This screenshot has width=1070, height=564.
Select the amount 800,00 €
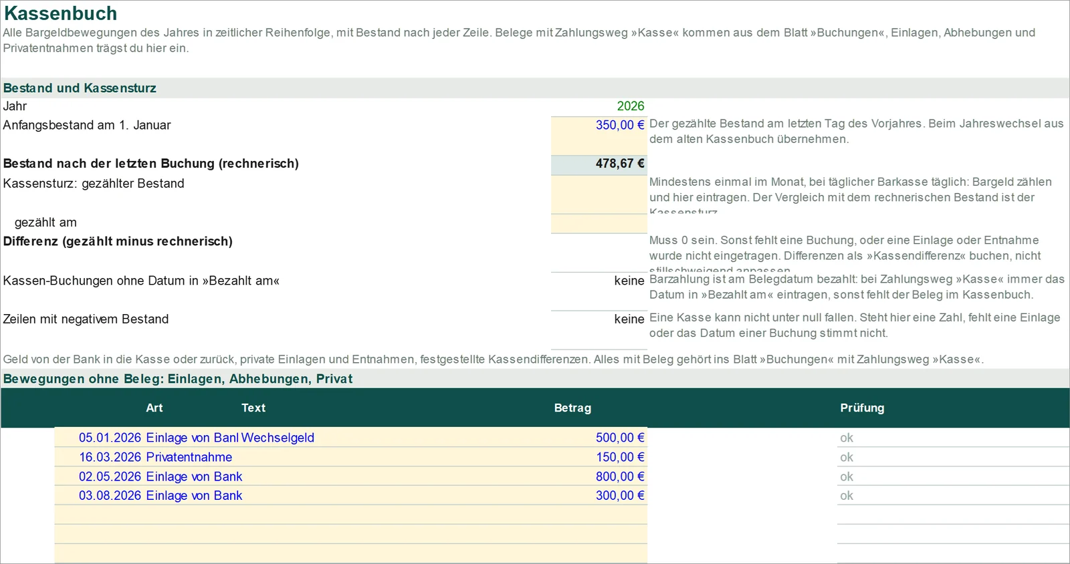[x=620, y=476]
